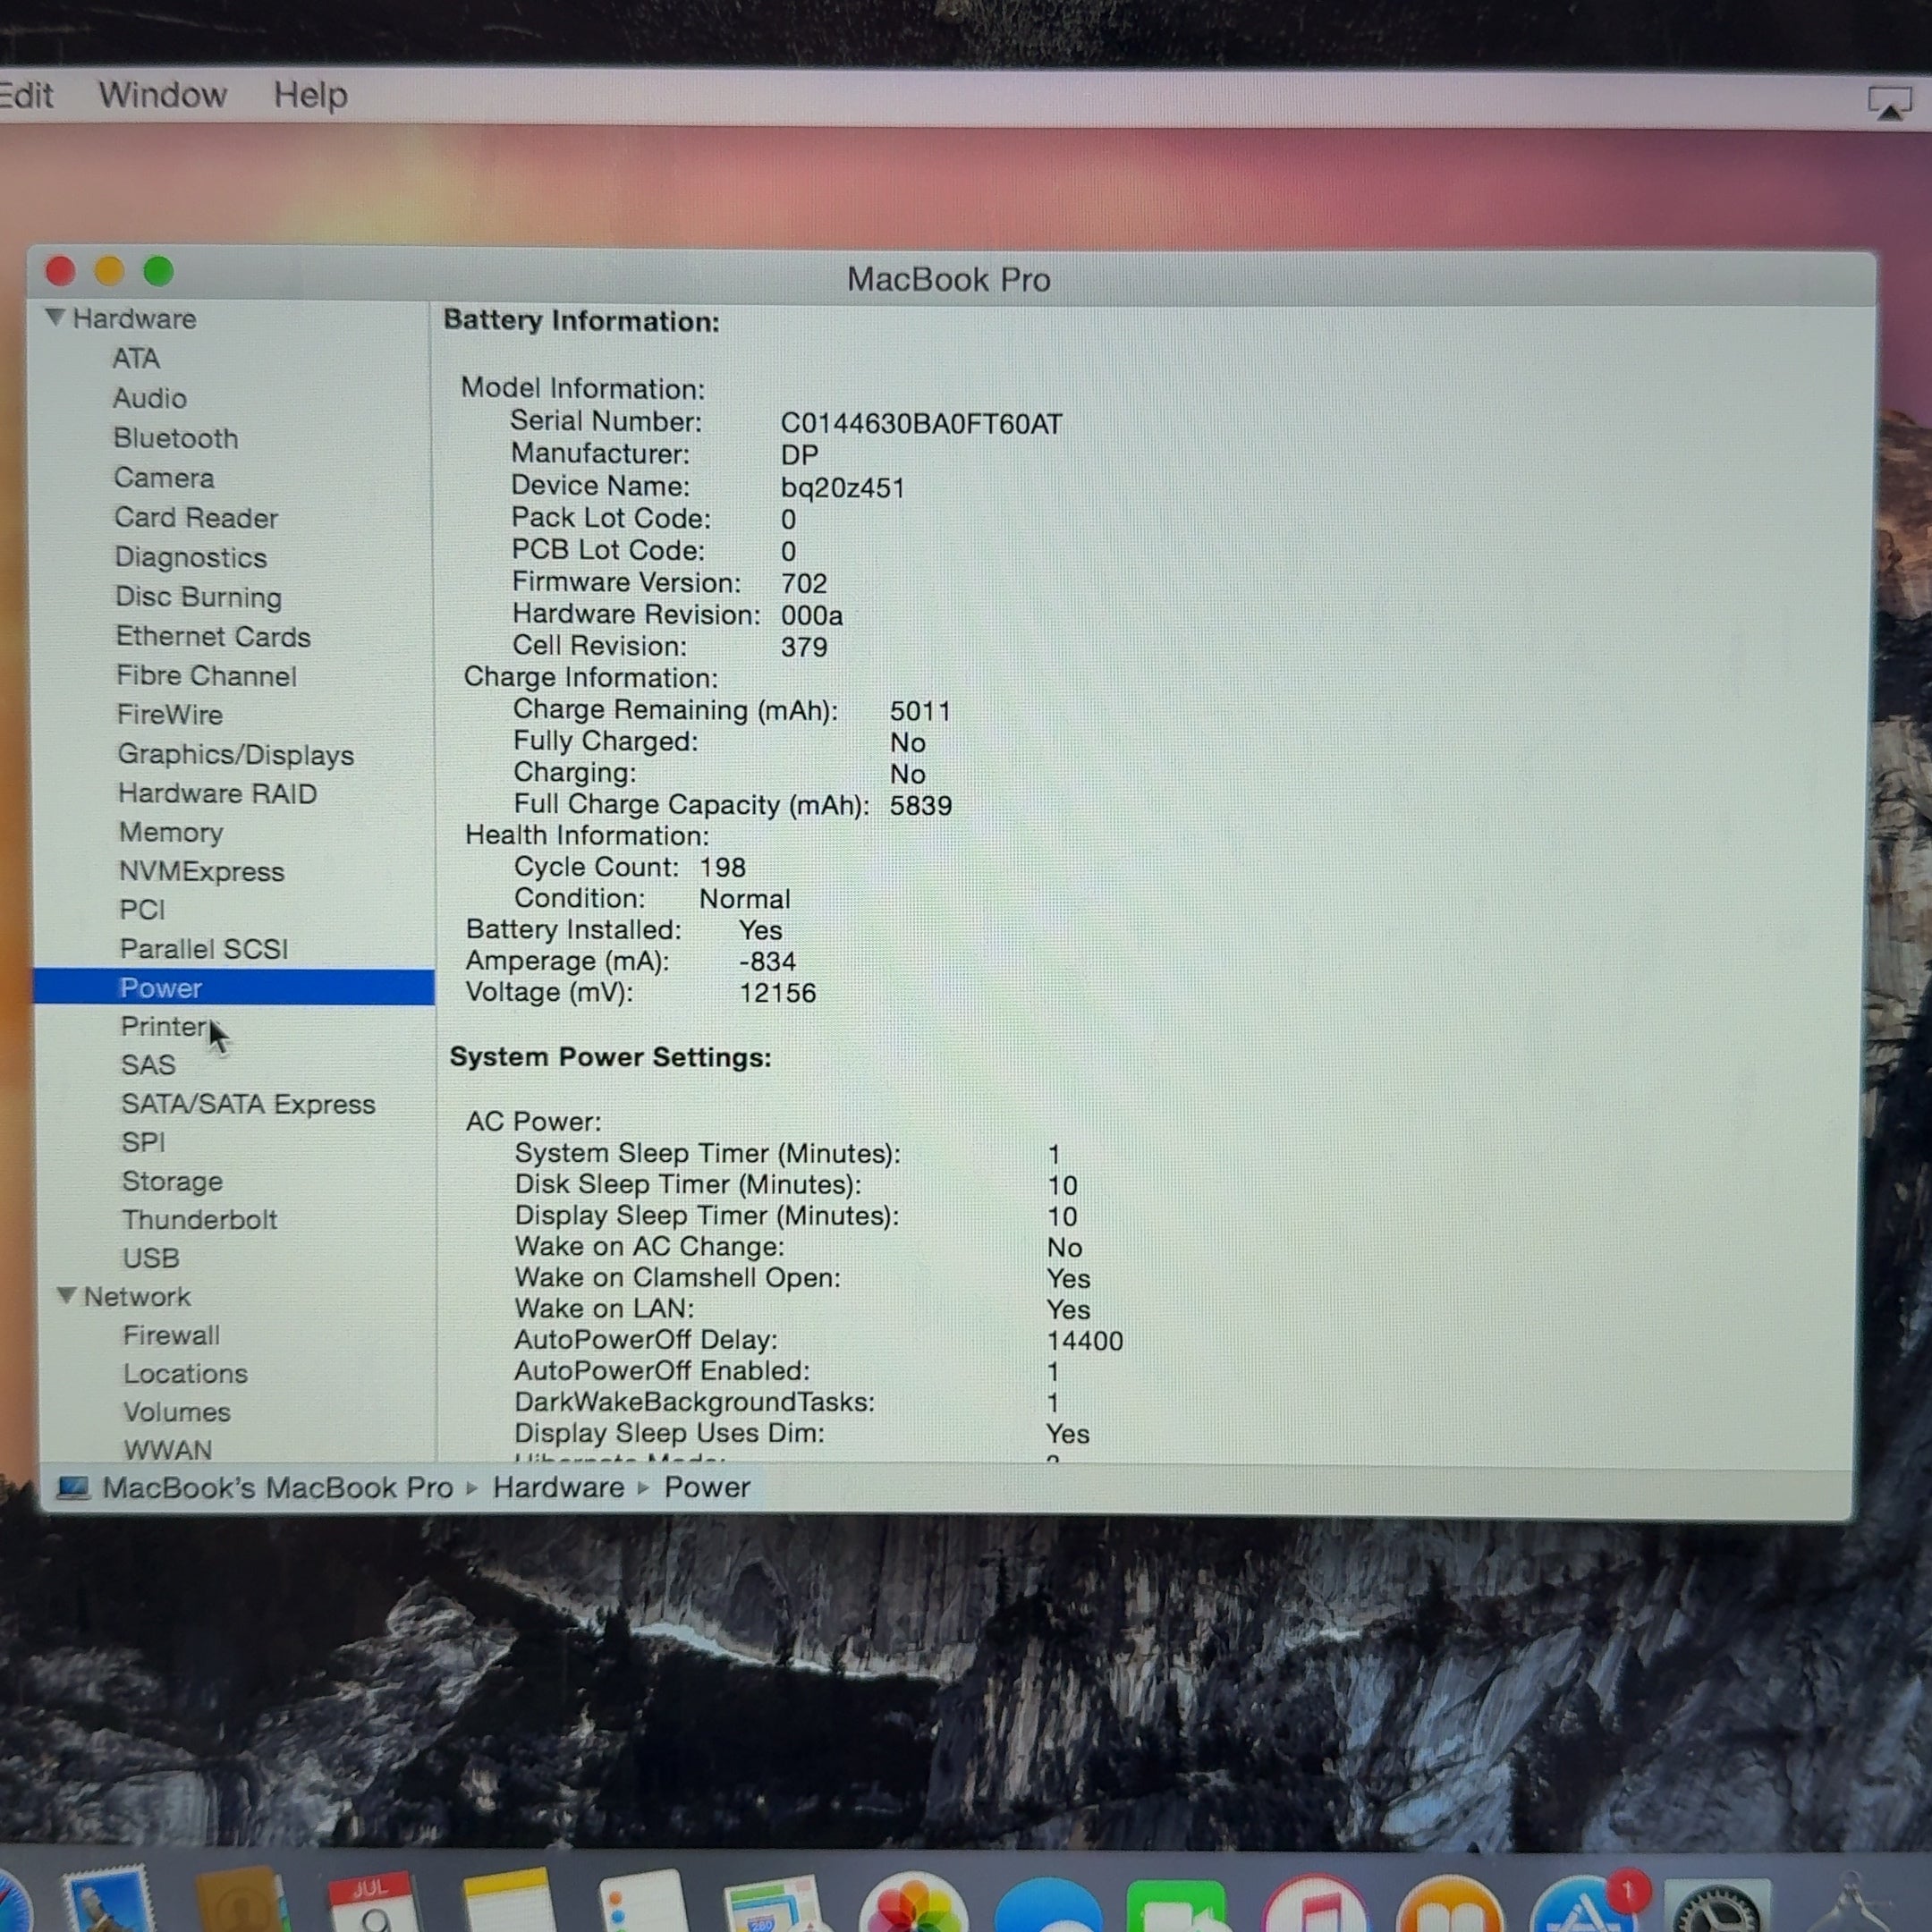Select Disc Burning in the sidebar

(198, 597)
